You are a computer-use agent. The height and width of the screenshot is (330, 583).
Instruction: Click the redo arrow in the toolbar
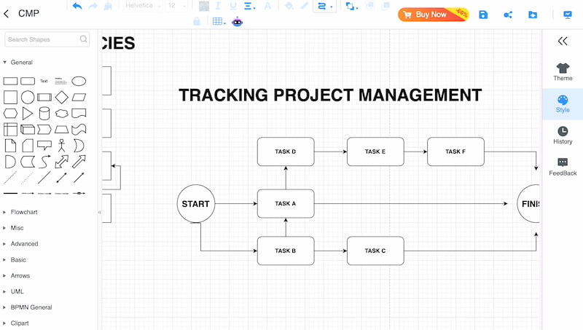(93, 6)
